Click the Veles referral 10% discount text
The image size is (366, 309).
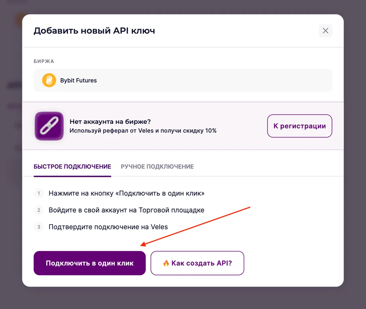pyautogui.click(x=143, y=131)
